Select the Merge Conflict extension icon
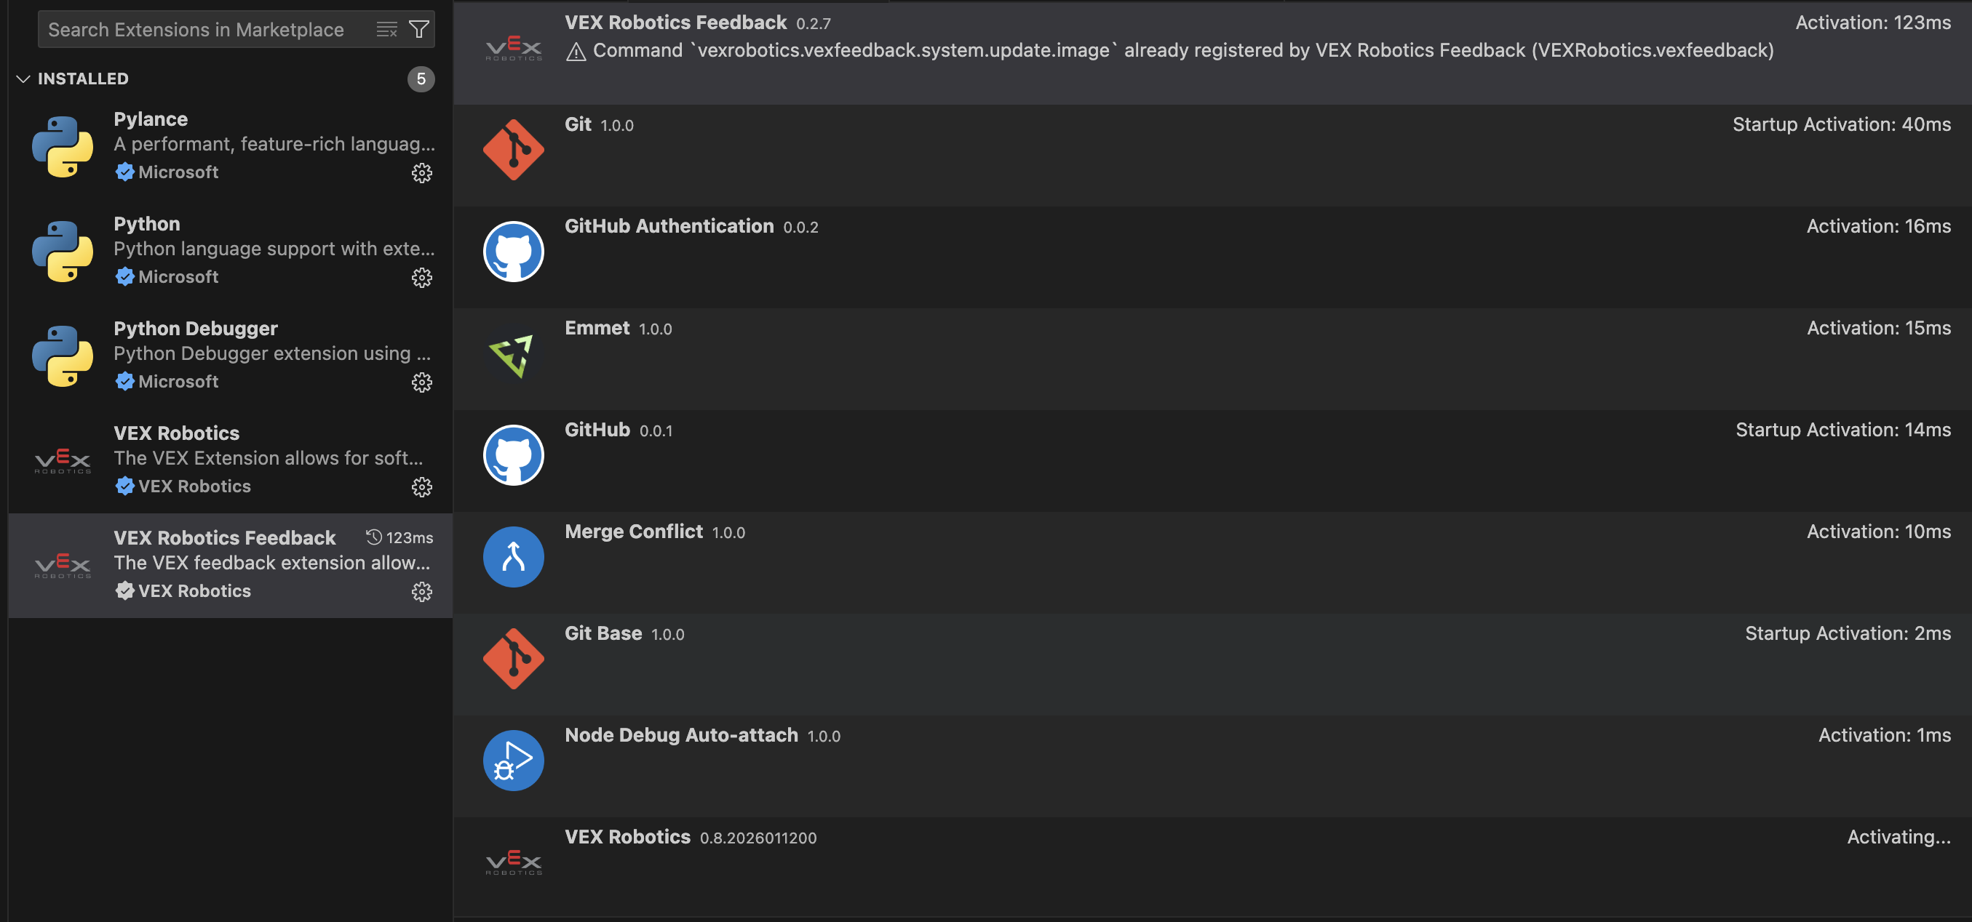Screen dimensions: 1972x922 [x=514, y=556]
